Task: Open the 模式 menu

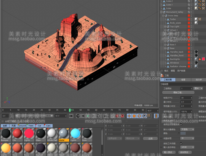Action: coord(166,71)
